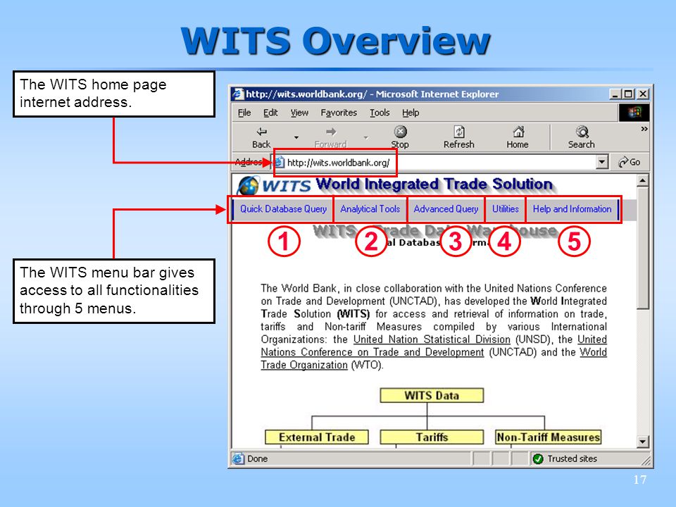
Task: Open the Tools menu
Action: pyautogui.click(x=380, y=113)
